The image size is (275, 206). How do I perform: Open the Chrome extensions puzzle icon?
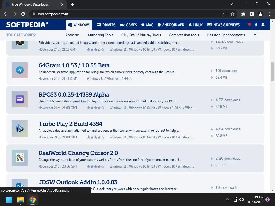pos(243,14)
